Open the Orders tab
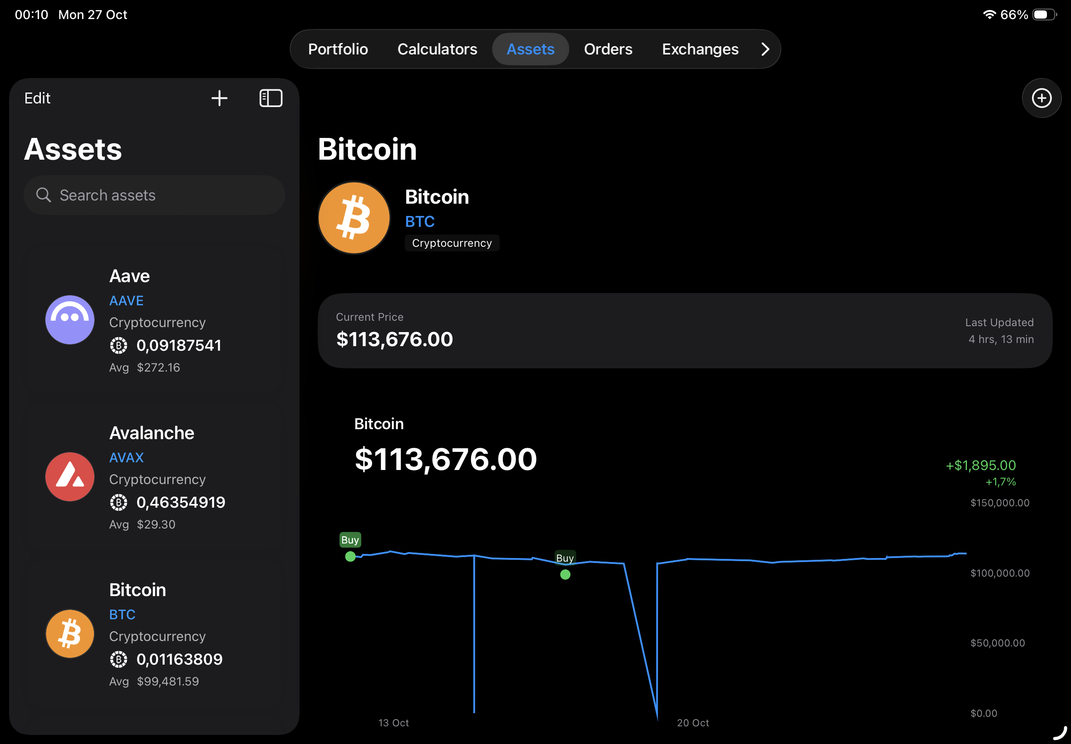The image size is (1071, 744). pos(608,49)
